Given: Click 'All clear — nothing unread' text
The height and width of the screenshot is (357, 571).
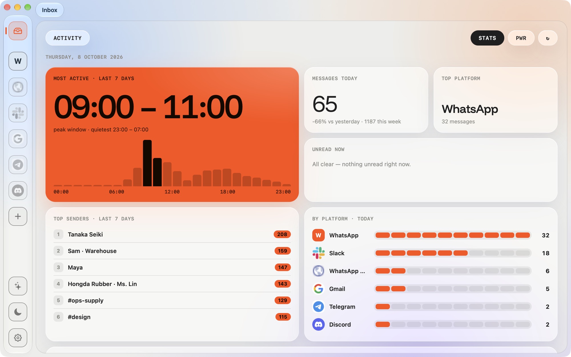Looking at the screenshot, I should pos(361,164).
